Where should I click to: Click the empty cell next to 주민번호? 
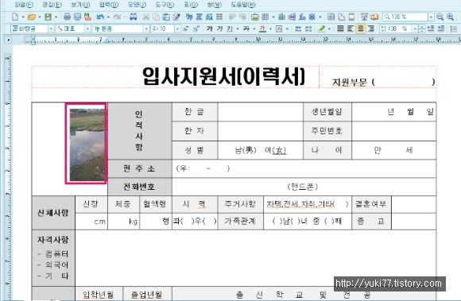[393, 131]
